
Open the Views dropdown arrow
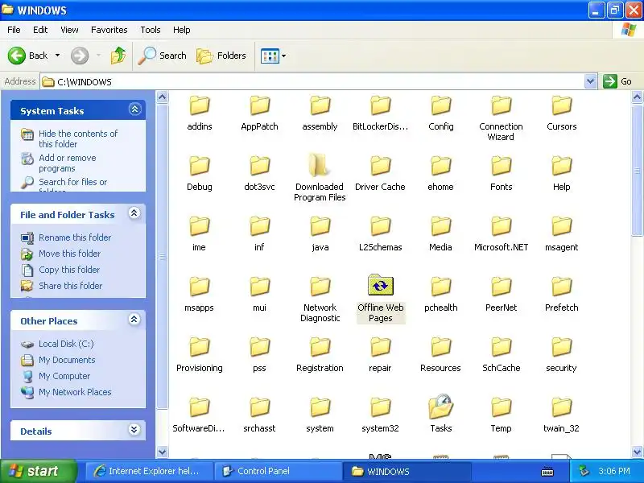click(x=283, y=56)
